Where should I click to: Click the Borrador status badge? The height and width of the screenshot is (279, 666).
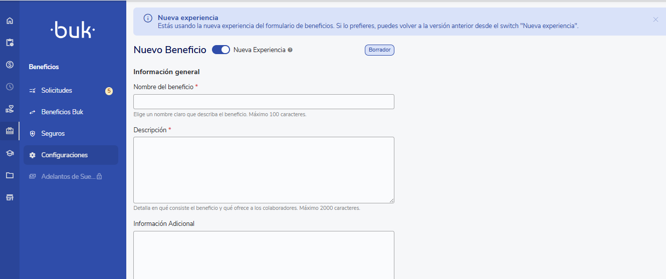click(379, 50)
